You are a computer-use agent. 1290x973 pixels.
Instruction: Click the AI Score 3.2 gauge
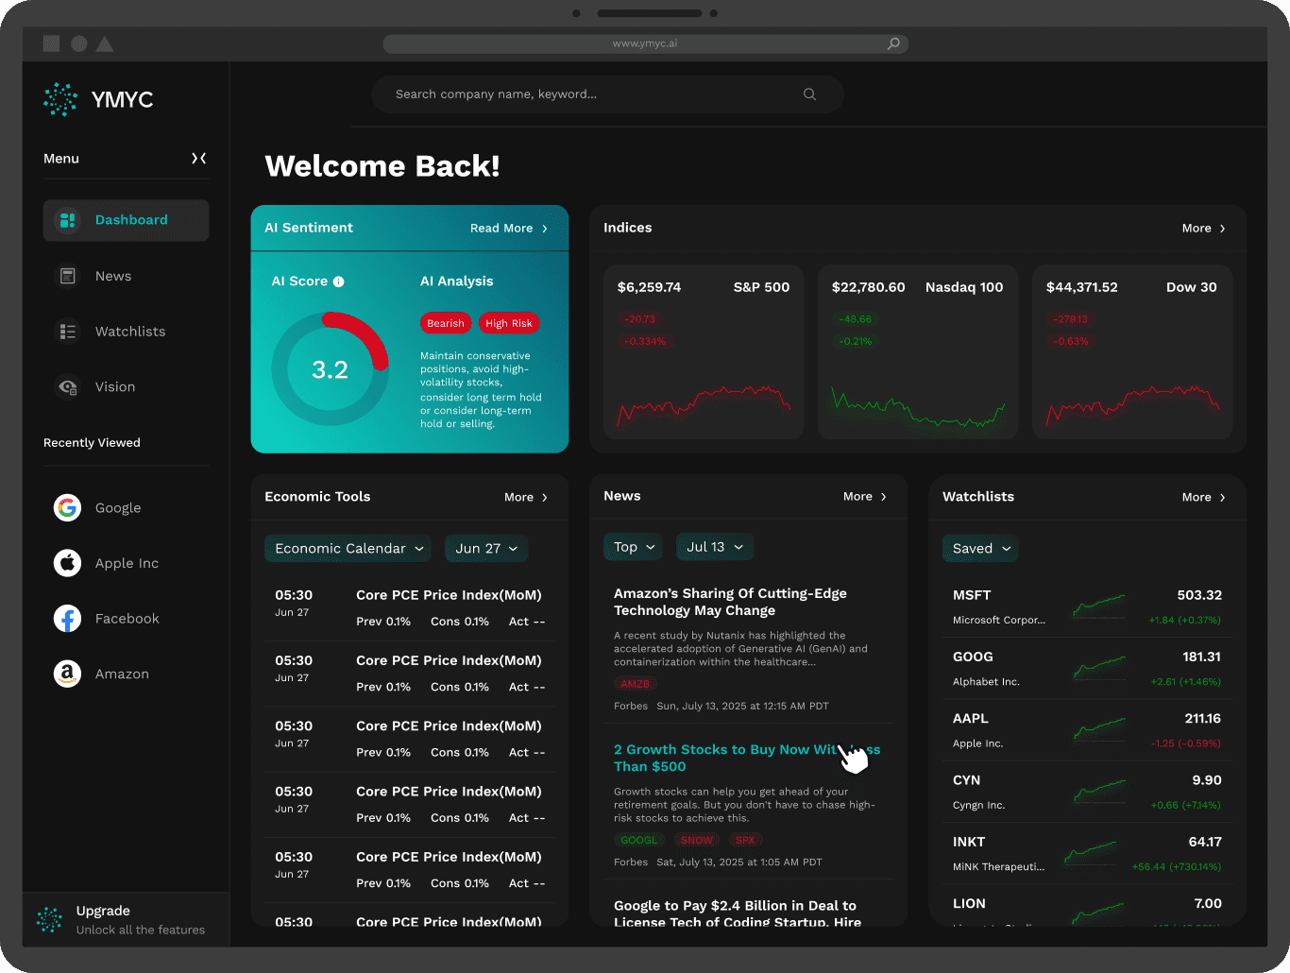coord(331,370)
